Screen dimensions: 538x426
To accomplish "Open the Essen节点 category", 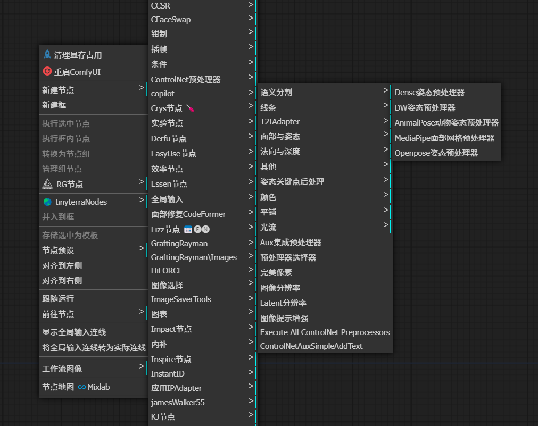I will coord(202,184).
